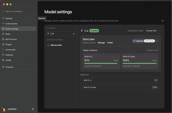Click Expires Jun 22 under Start plan
Image resolution: width=172 pixels, height=113 pixels.
tap(89, 43)
